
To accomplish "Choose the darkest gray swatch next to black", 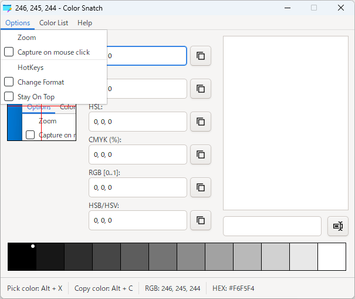I will click(50, 257).
